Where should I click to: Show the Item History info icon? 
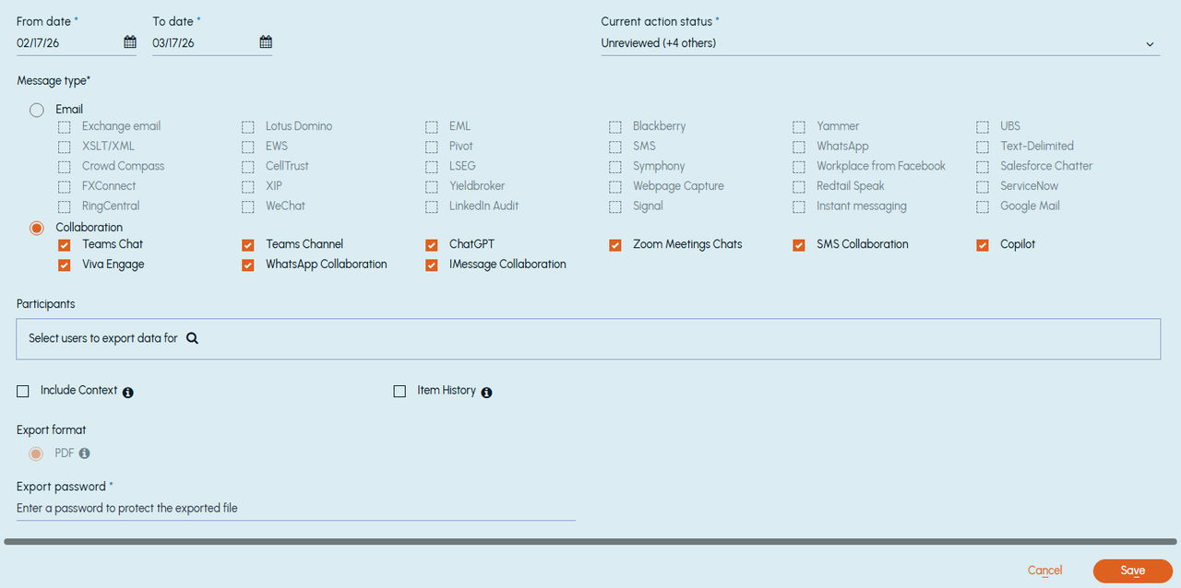486,393
